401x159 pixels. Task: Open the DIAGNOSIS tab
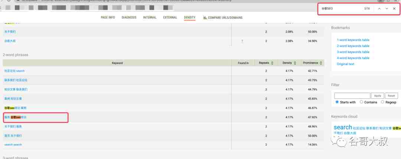coord(129,18)
